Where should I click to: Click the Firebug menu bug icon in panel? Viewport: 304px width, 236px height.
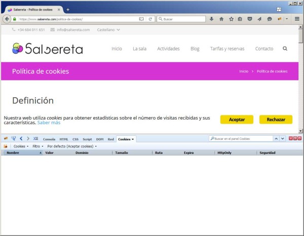[6, 138]
